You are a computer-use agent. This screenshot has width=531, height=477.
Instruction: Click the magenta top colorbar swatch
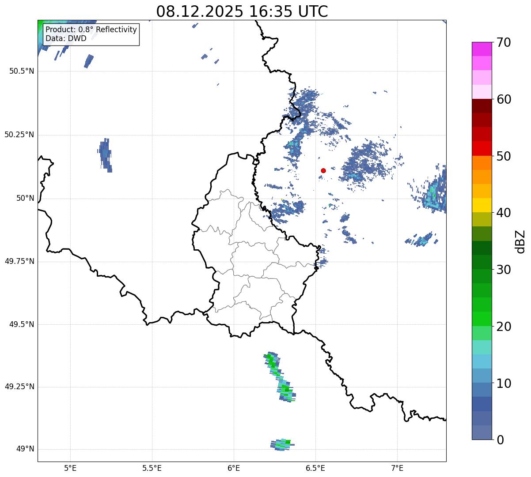[482, 49]
